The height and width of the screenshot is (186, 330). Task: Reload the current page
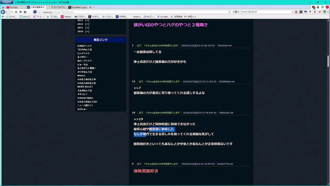click(16, 12)
